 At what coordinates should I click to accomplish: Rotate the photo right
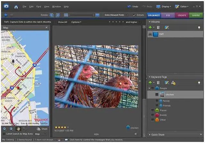pyautogui.click(x=58, y=15)
